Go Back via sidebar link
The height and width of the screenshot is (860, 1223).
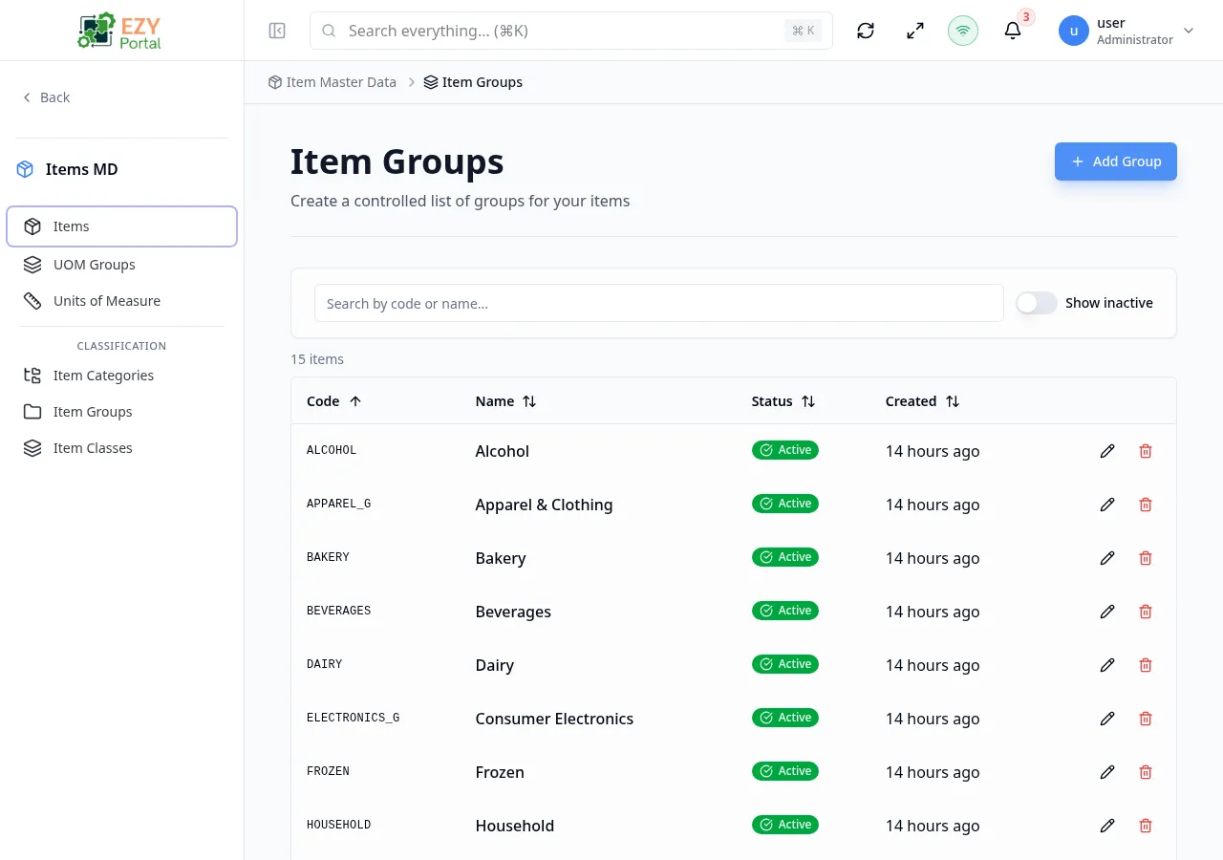(x=46, y=97)
